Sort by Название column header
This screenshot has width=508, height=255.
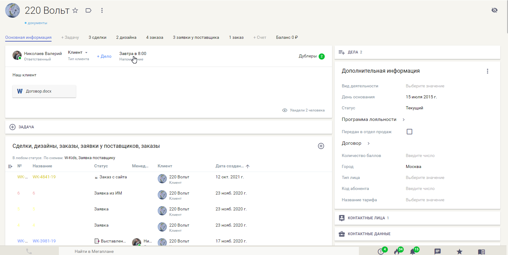tap(42, 166)
